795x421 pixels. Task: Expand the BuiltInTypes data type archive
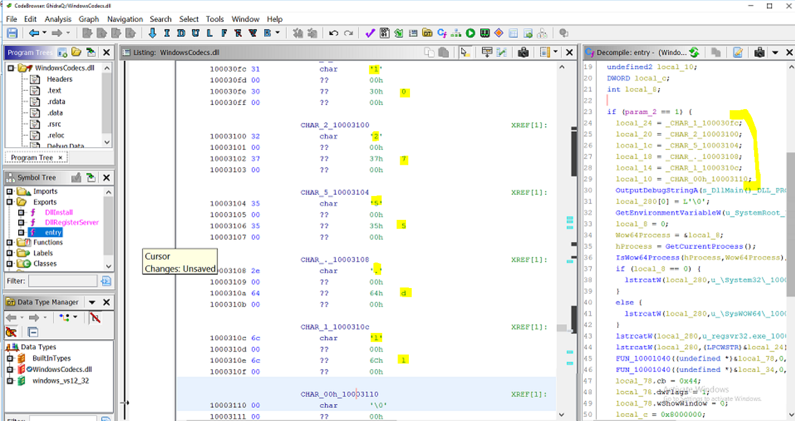coord(10,359)
